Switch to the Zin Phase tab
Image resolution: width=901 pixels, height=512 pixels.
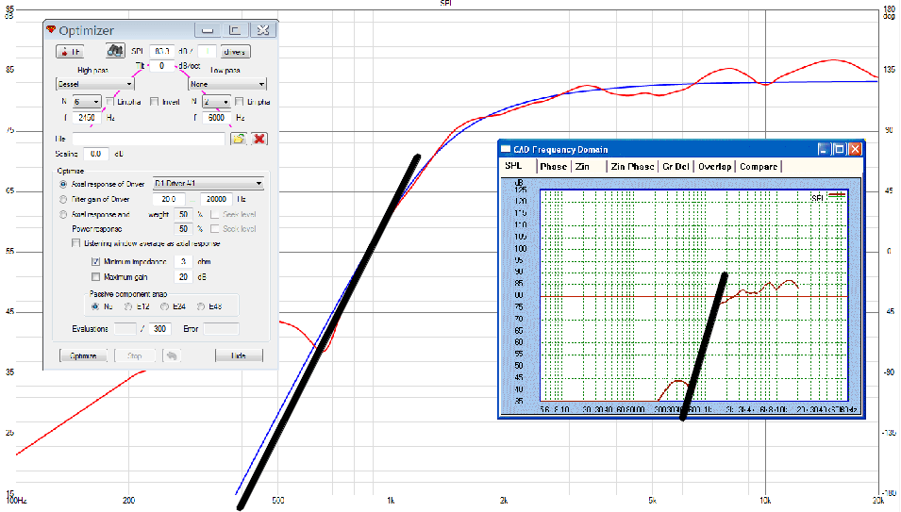click(x=632, y=167)
